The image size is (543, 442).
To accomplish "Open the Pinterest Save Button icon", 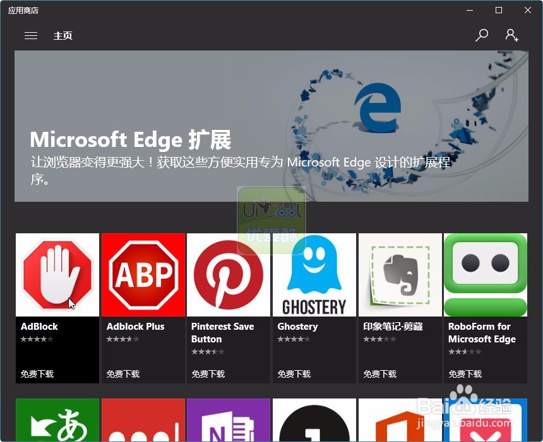I will (229, 275).
